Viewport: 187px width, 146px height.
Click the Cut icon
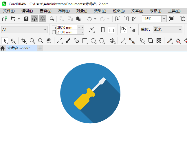pos(62,19)
